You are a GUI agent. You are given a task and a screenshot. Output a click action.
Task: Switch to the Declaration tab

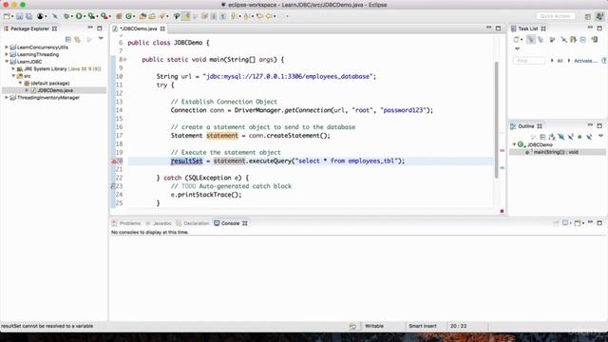point(193,223)
